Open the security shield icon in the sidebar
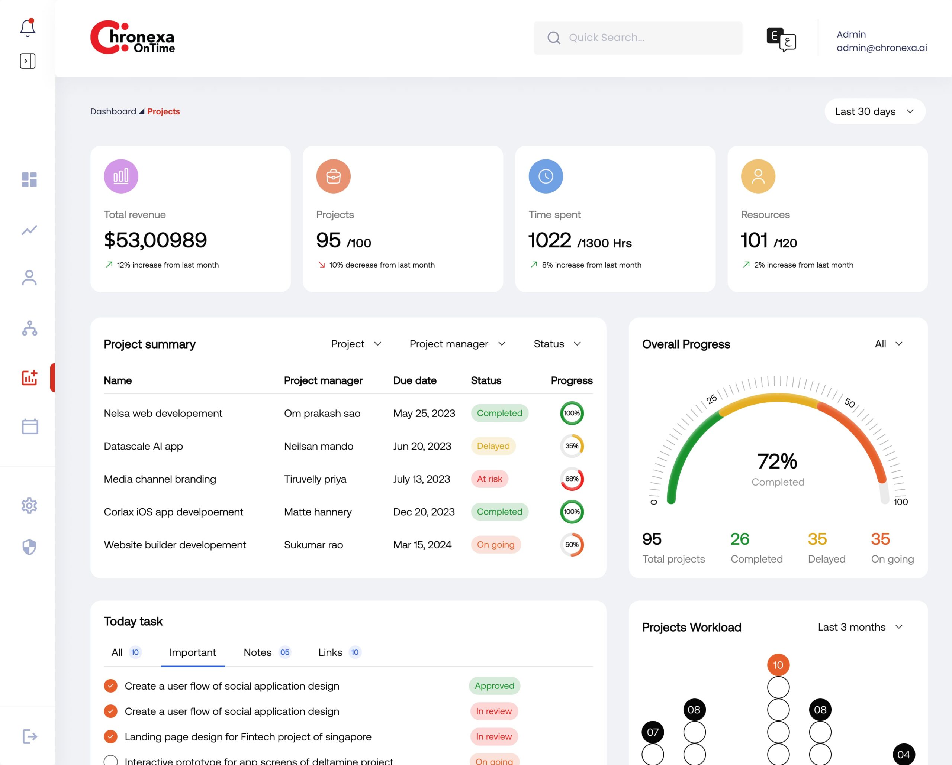 click(29, 547)
